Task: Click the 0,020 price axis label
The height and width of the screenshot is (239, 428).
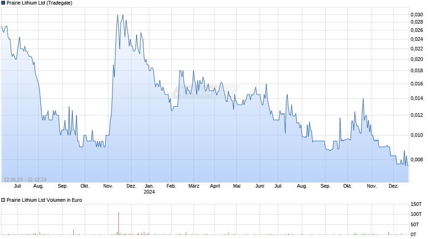Action: pos(417,59)
